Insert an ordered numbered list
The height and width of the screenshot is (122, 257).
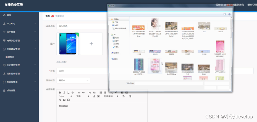click(x=101, y=92)
